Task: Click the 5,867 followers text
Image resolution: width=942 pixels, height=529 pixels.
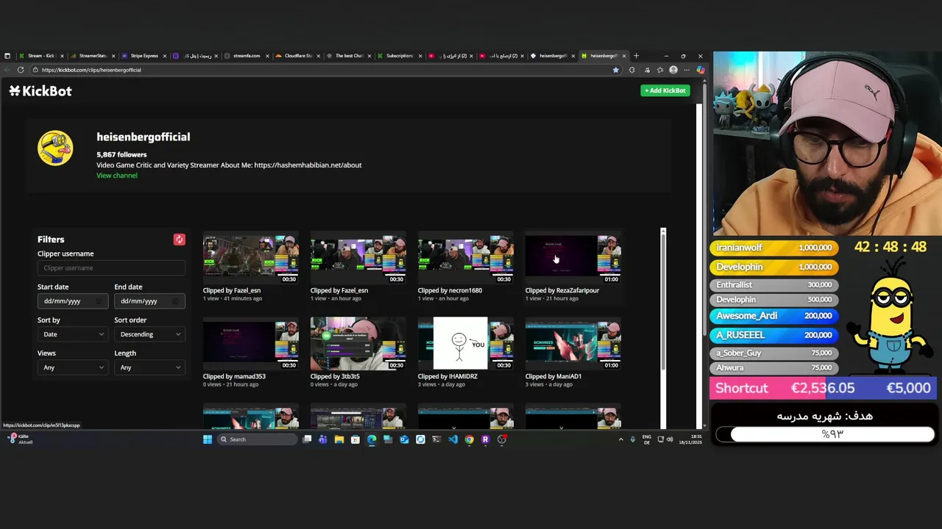Action: coord(121,155)
